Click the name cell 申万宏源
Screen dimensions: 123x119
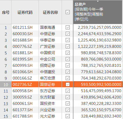pyautogui.click(x=50, y=78)
